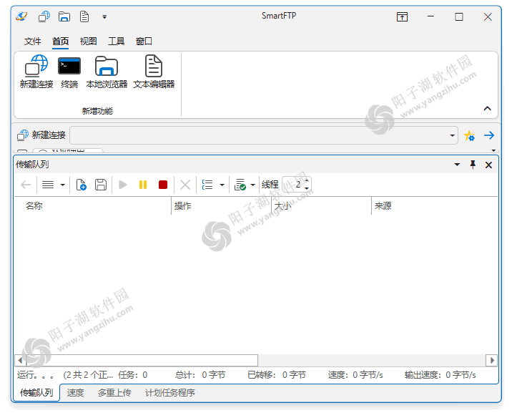
Task: Click the connection address input field
Action: [258, 135]
